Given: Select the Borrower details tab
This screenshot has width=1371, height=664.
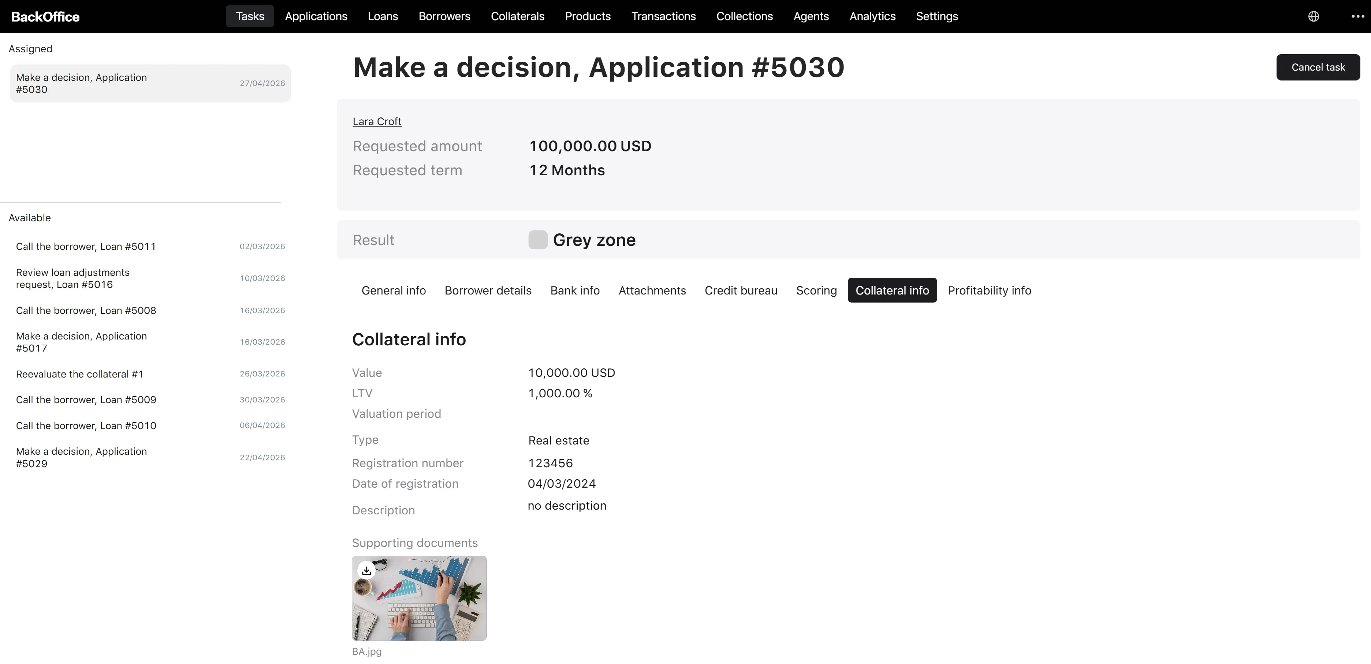Looking at the screenshot, I should (x=488, y=290).
